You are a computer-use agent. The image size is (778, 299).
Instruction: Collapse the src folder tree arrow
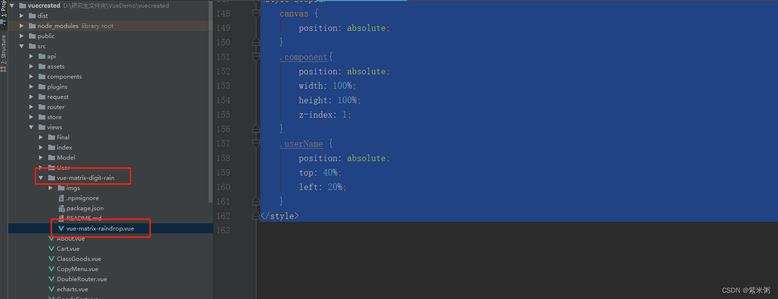(22, 46)
